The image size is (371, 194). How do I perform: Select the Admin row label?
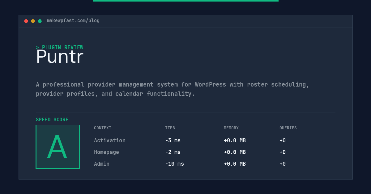102,164
